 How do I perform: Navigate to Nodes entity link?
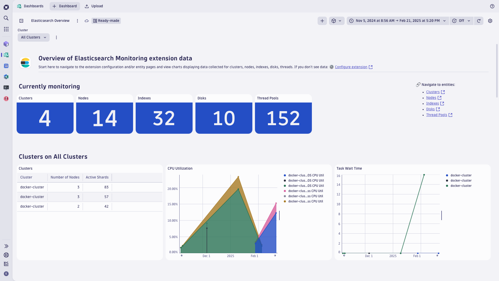tap(431, 98)
